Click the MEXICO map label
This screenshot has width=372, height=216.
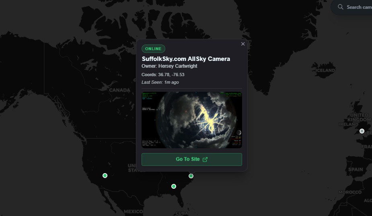[x=134, y=212]
